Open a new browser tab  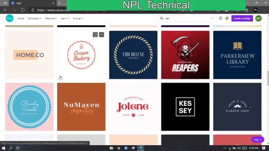coord(60,3)
